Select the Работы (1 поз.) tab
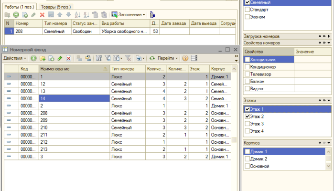Image resolution: width=334 pixels, height=191 pixels. 20,7
